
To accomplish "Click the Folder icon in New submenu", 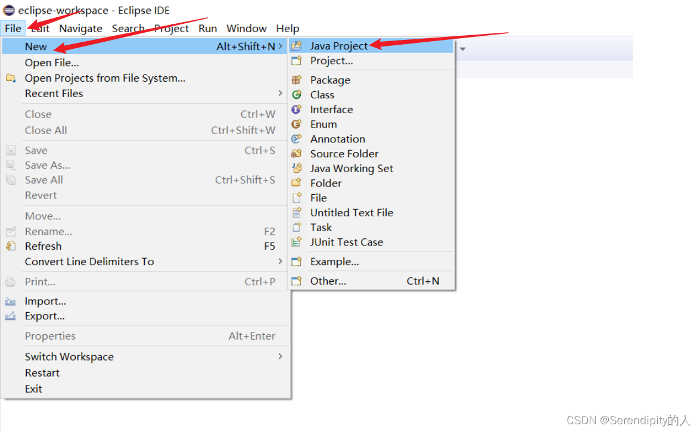I will [297, 183].
